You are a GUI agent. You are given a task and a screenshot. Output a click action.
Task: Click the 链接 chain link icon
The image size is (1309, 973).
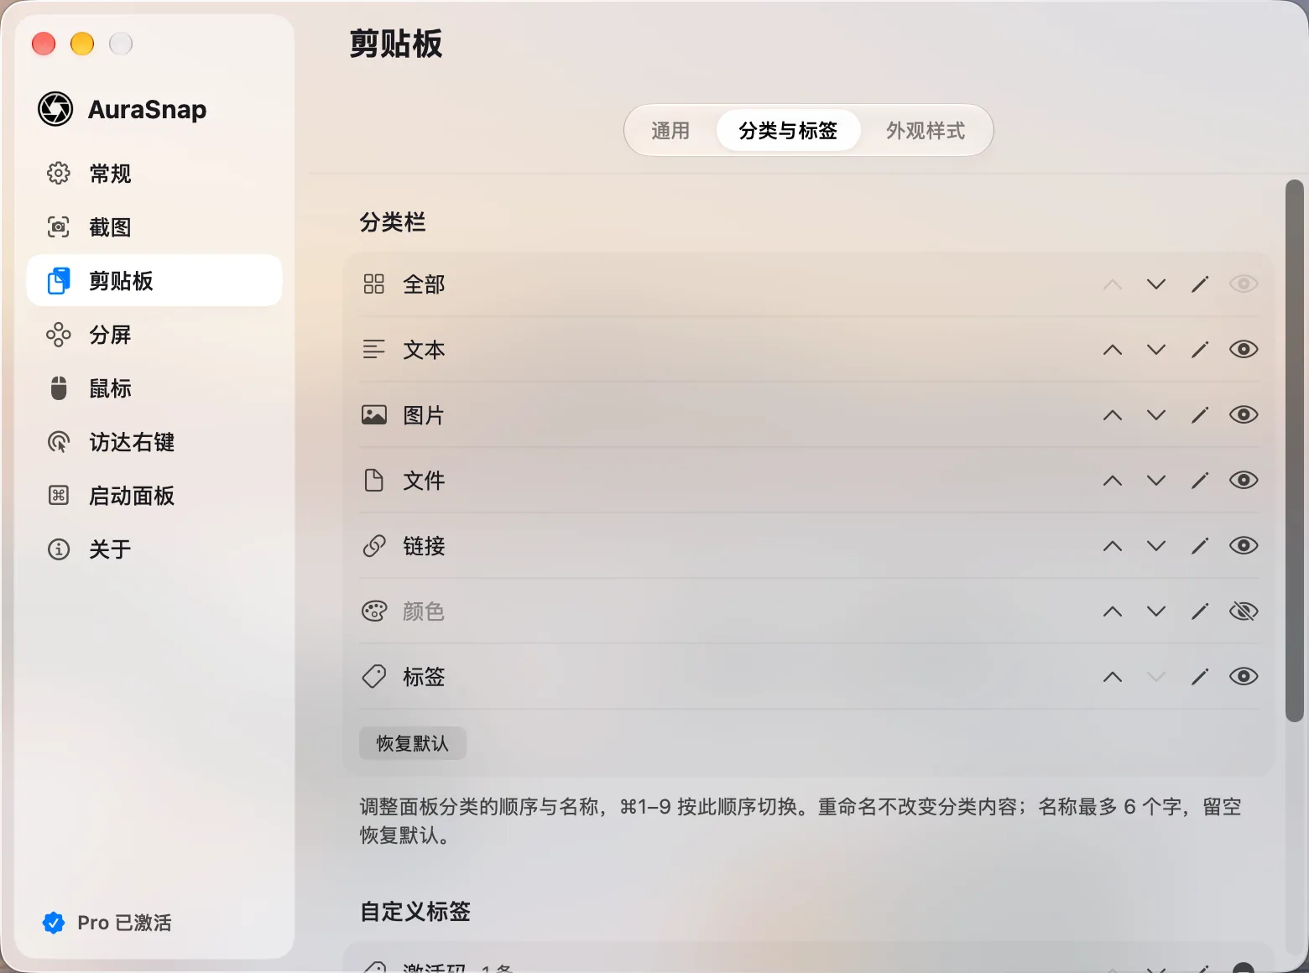coord(374,546)
